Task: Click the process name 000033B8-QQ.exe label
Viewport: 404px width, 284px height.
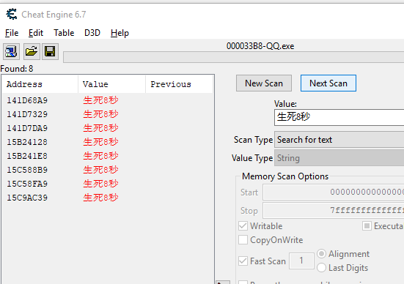Action: [x=260, y=46]
